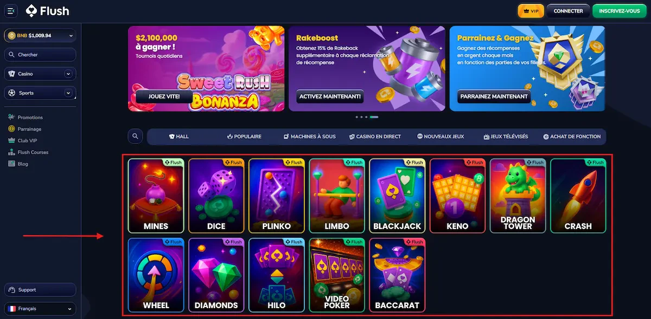Image resolution: width=651 pixels, height=319 pixels.
Task: Select the CASINO EN DIRECT tab
Action: pos(375,136)
